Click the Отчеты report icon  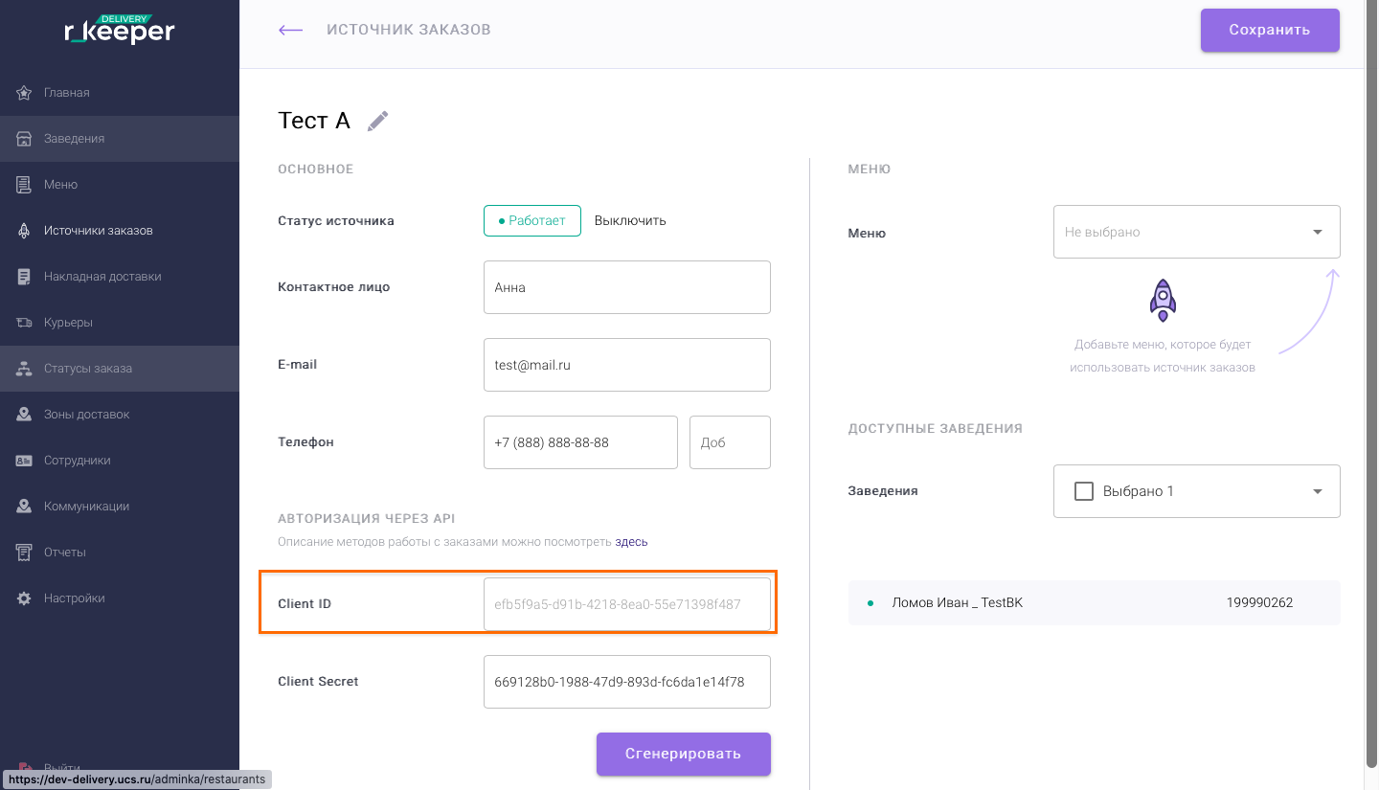pos(25,553)
